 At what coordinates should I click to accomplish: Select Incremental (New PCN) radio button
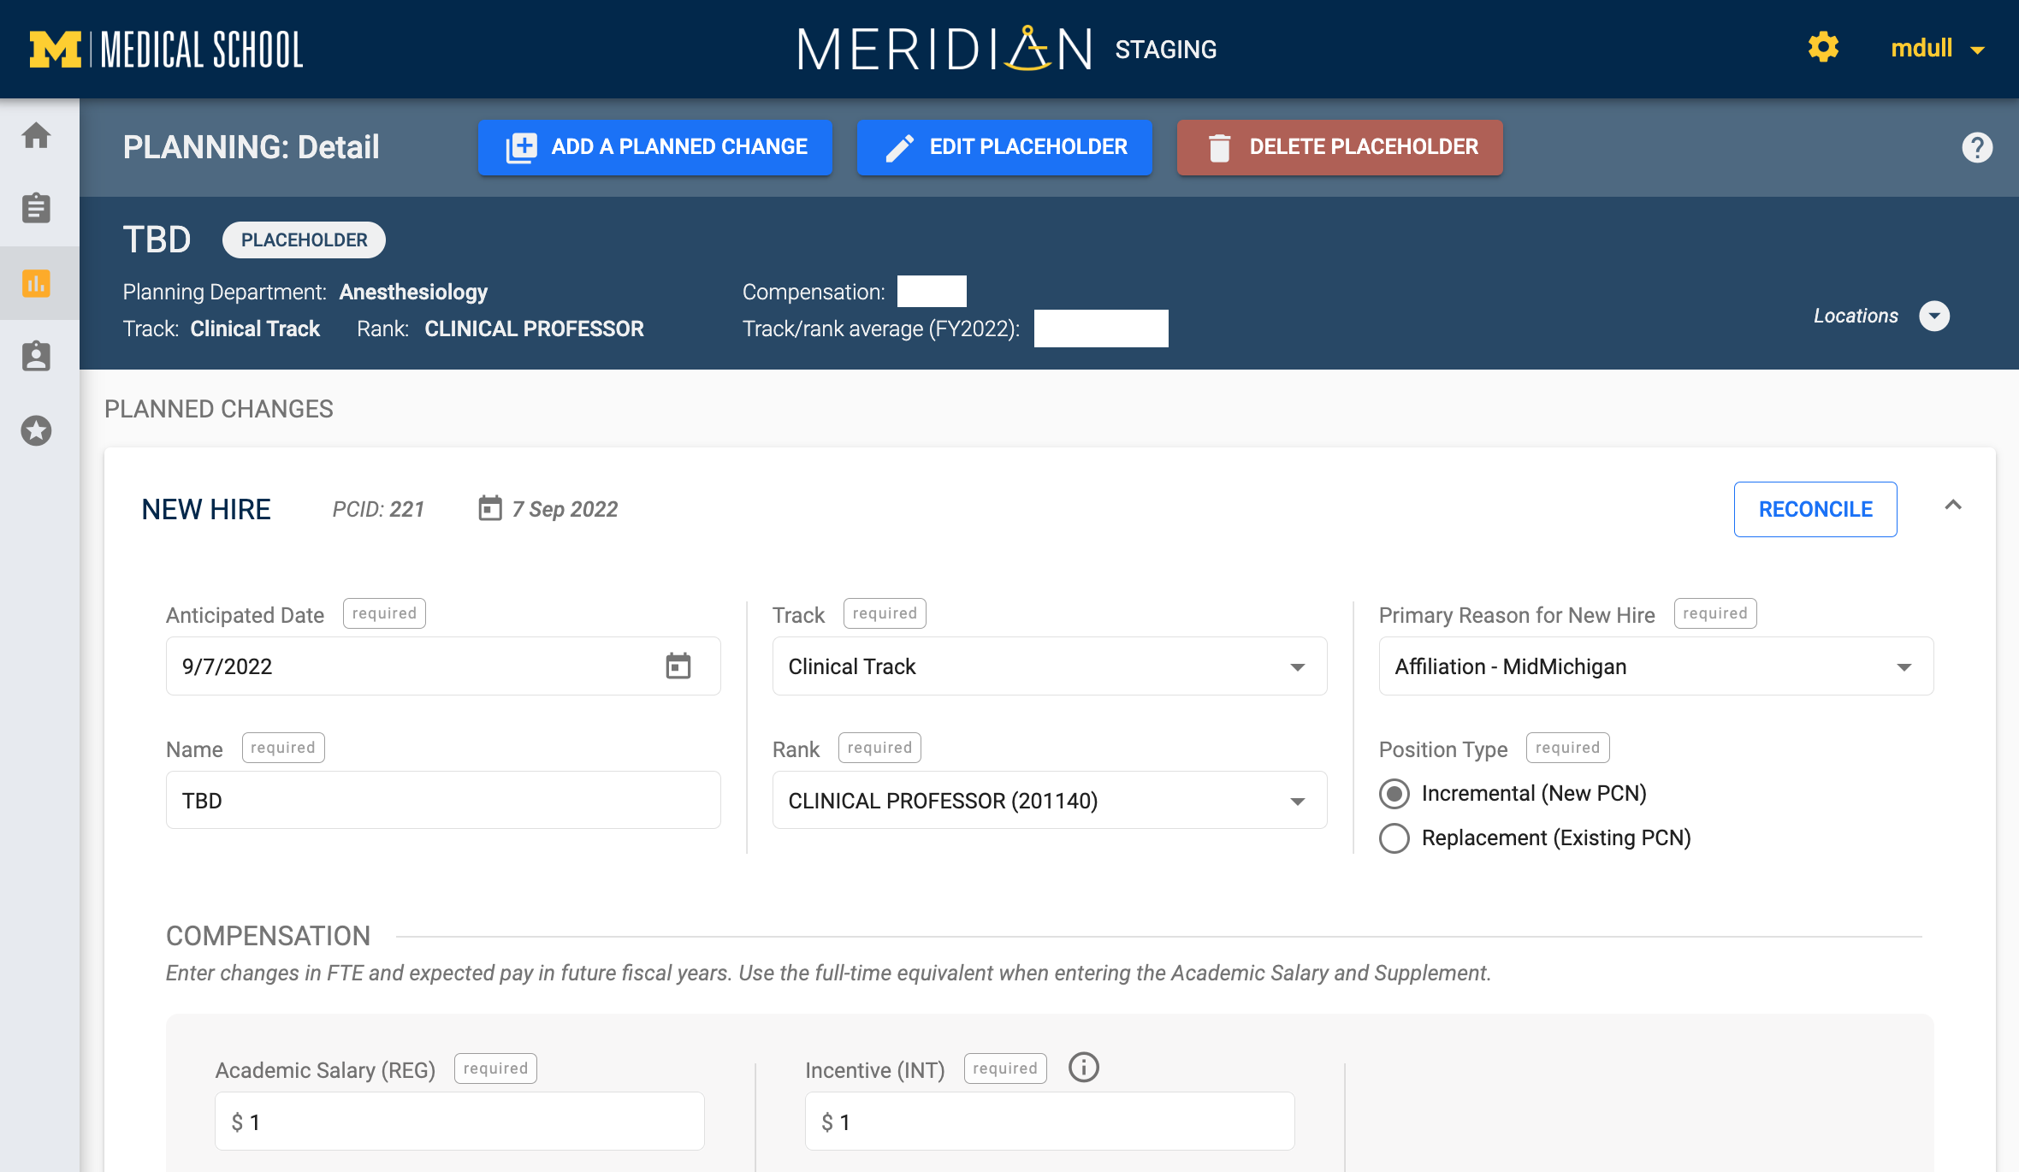tap(1394, 794)
